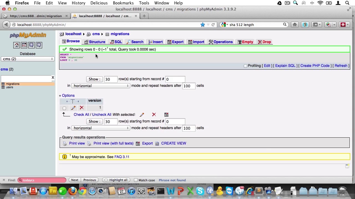Screen dimensions: 355x199
Task: Expand the + Options link
Action: point(67,95)
